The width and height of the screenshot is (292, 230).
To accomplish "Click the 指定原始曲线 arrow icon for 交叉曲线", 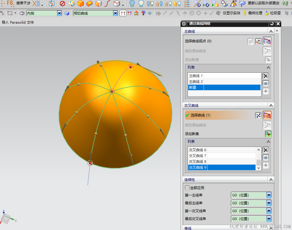I will tap(267, 125).
